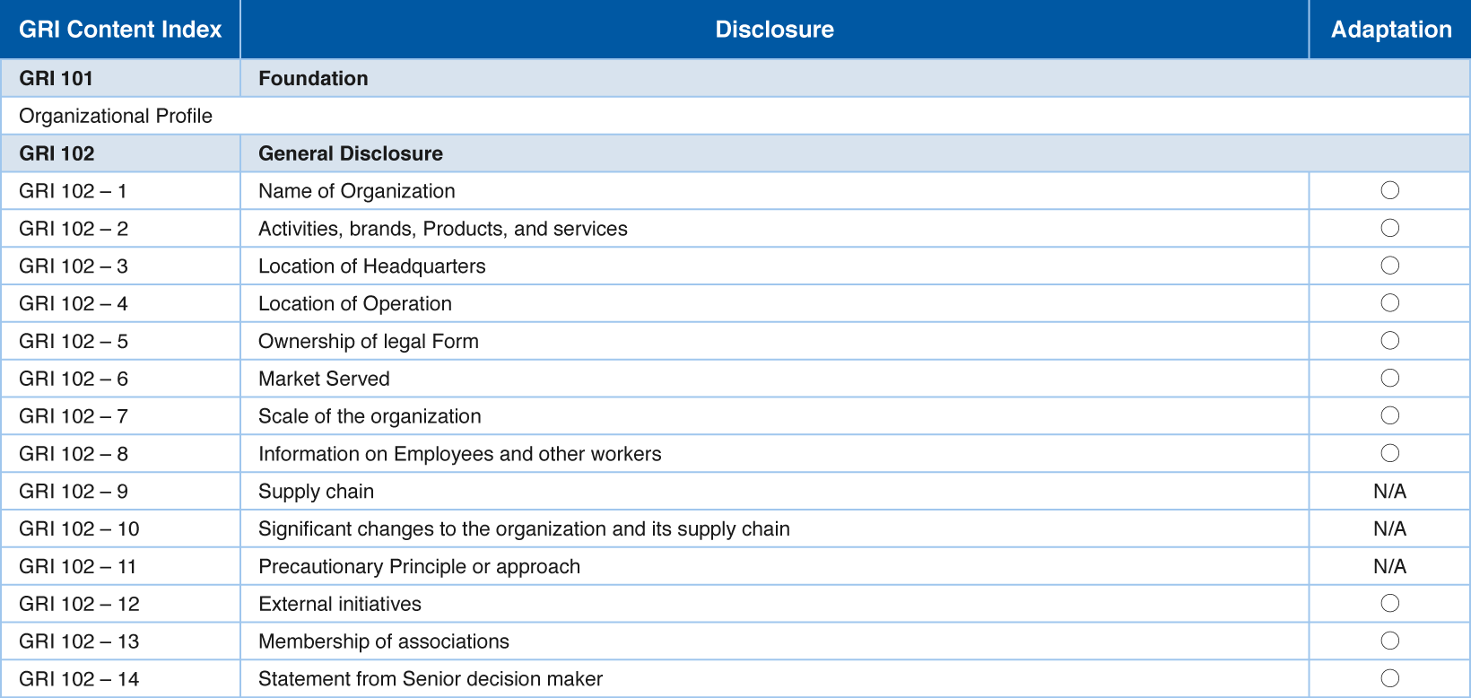This screenshot has height=698, width=1471.
Task: Select the 'GRI 102 – 2' cell
Action: tap(120, 229)
